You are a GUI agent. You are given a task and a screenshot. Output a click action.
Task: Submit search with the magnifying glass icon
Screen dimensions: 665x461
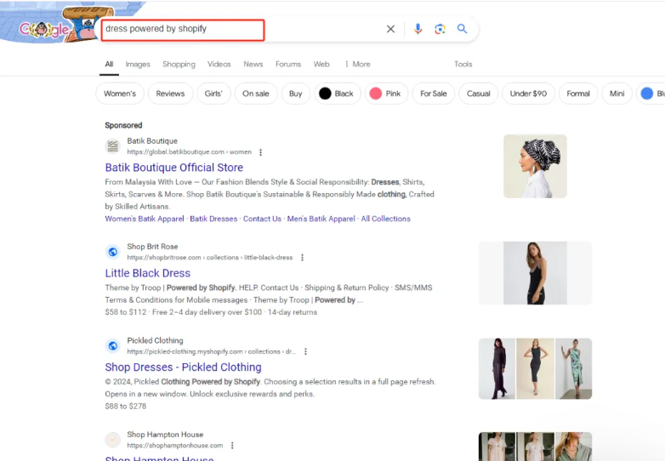462,29
